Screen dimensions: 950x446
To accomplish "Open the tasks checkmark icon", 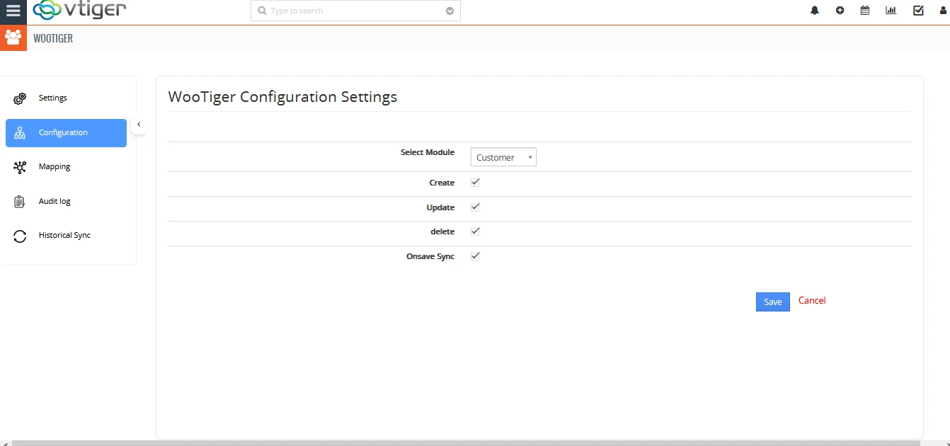I will point(918,11).
